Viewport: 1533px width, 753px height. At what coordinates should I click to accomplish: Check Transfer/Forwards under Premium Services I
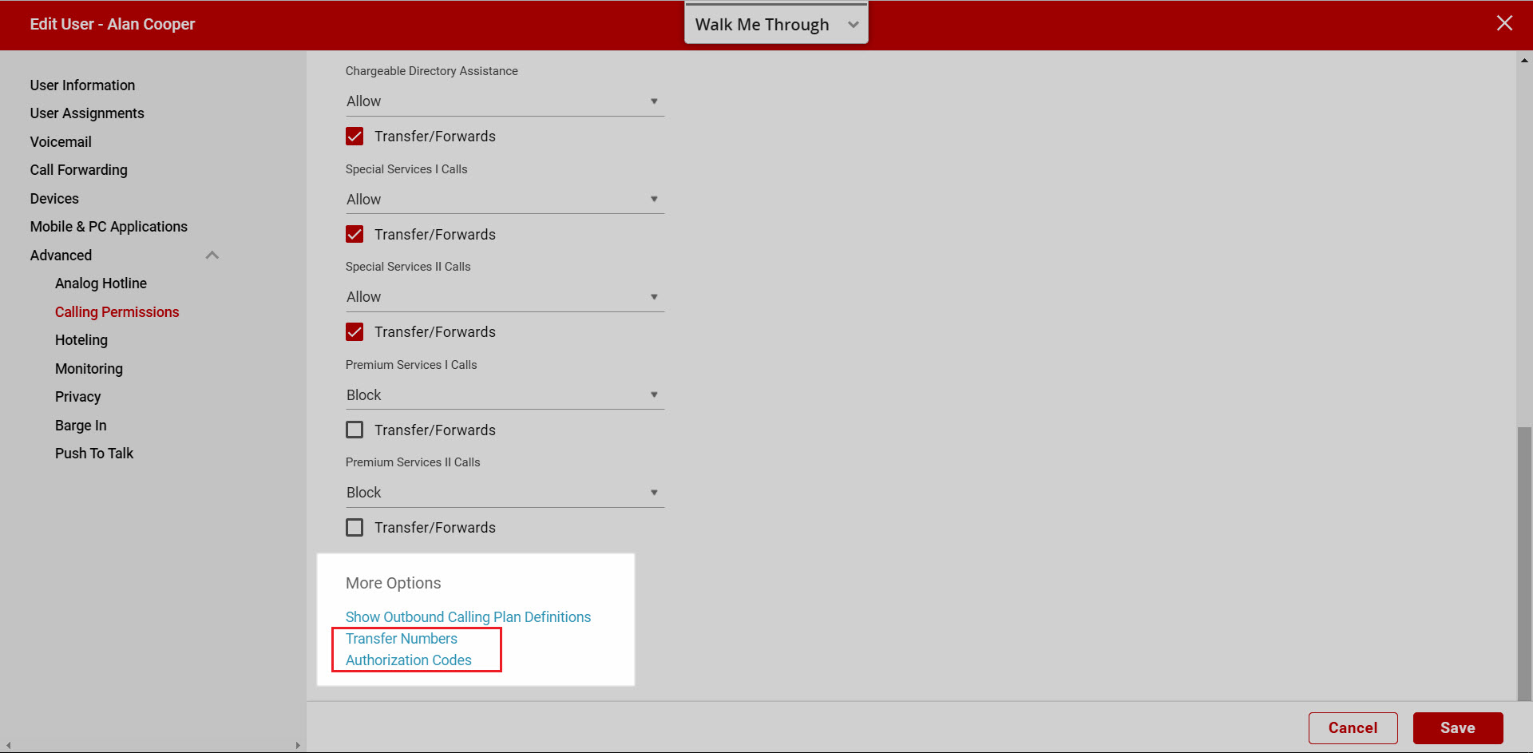pos(355,430)
